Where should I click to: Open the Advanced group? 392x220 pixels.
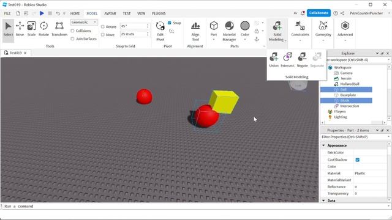point(345,31)
